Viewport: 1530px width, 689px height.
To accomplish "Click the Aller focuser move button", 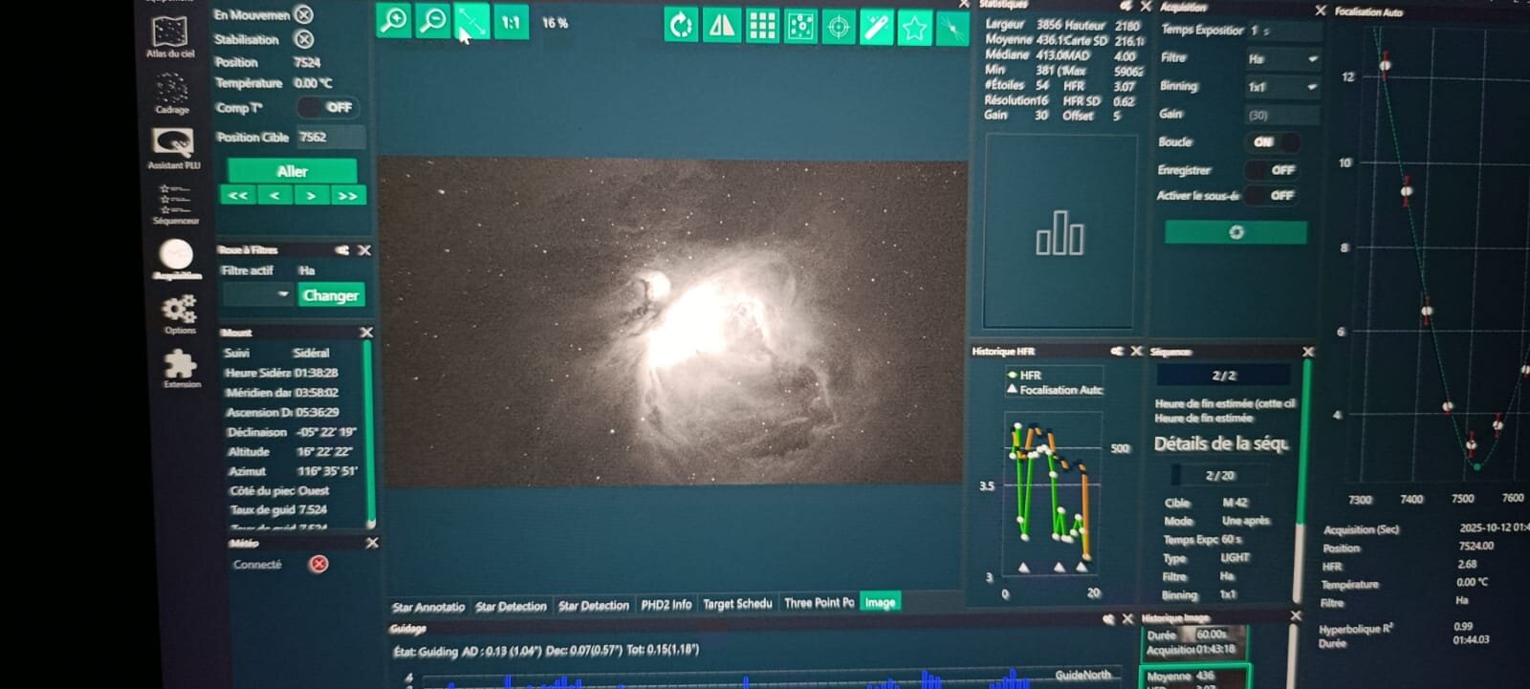I will pos(292,171).
